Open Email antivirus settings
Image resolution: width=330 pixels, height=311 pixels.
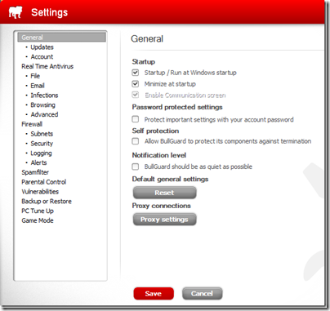click(38, 86)
